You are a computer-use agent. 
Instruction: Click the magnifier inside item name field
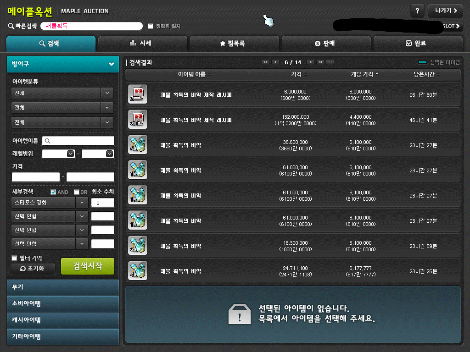47,141
